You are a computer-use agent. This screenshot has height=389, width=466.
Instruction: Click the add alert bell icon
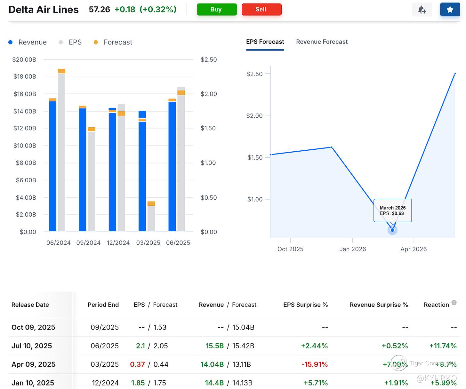[422, 10]
